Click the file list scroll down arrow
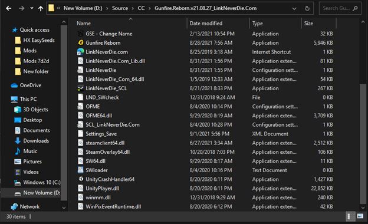Viewport: 368px width, 224px height. [x=363, y=208]
